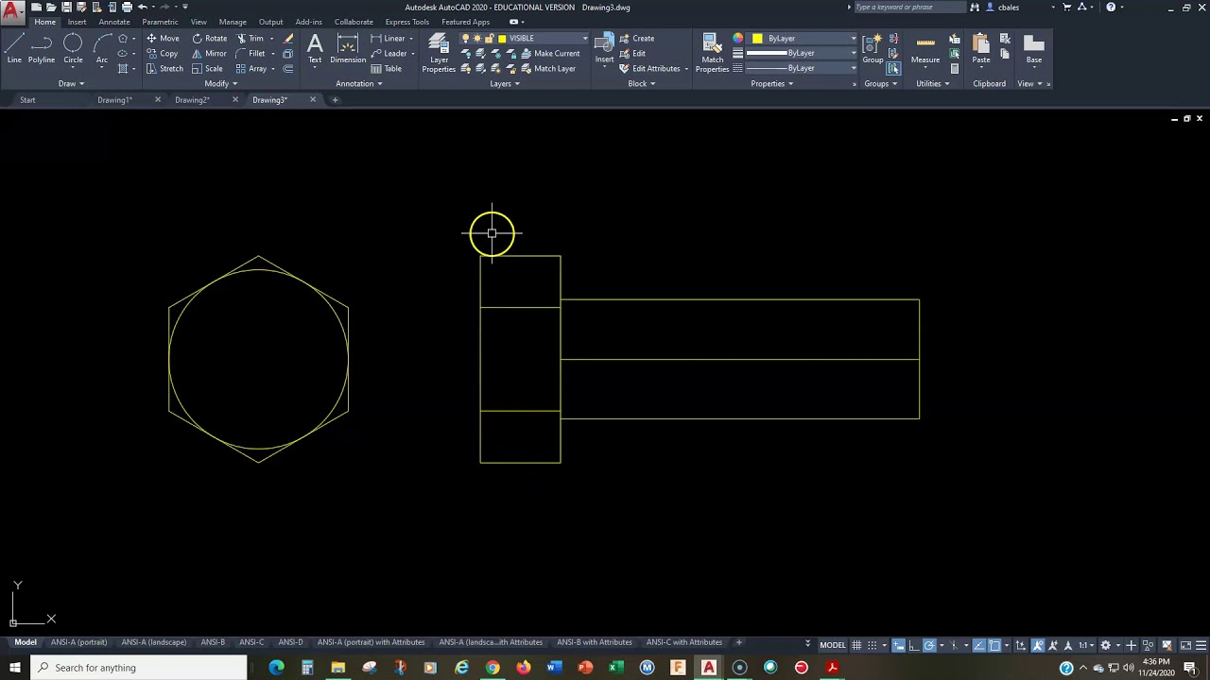1210x680 pixels.
Task: Click Match Layer button
Action: [548, 69]
